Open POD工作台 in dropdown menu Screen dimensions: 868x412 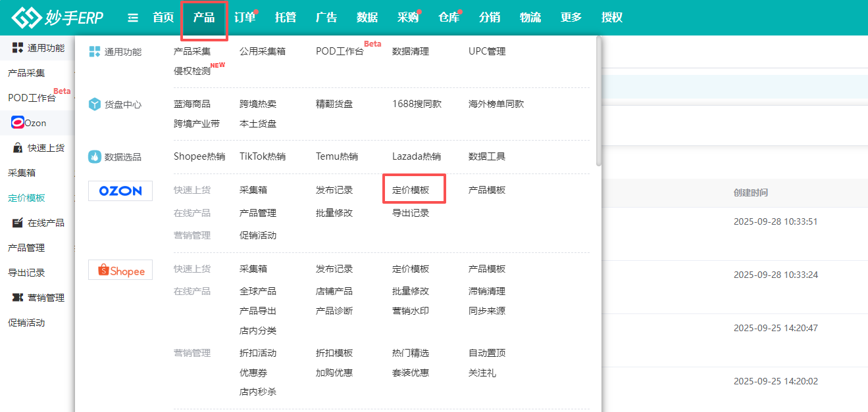point(340,51)
